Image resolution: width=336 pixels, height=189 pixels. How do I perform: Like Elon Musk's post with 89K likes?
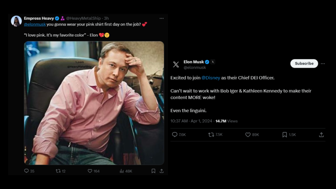pyautogui.click(x=248, y=134)
